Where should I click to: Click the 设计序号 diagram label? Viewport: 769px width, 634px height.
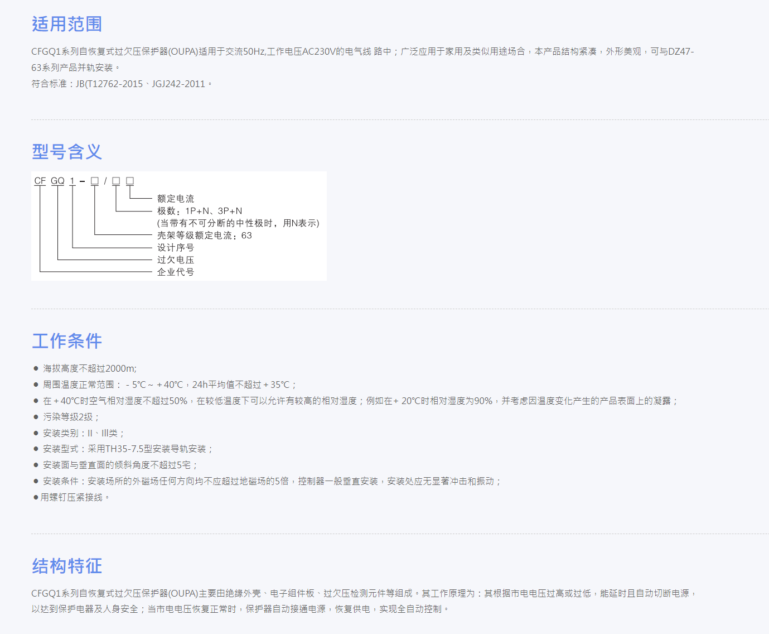[174, 247]
